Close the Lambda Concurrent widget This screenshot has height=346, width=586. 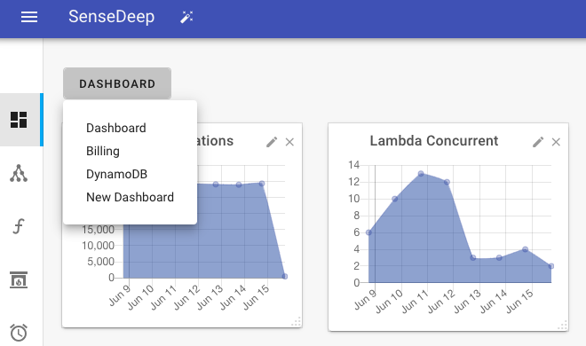(556, 142)
